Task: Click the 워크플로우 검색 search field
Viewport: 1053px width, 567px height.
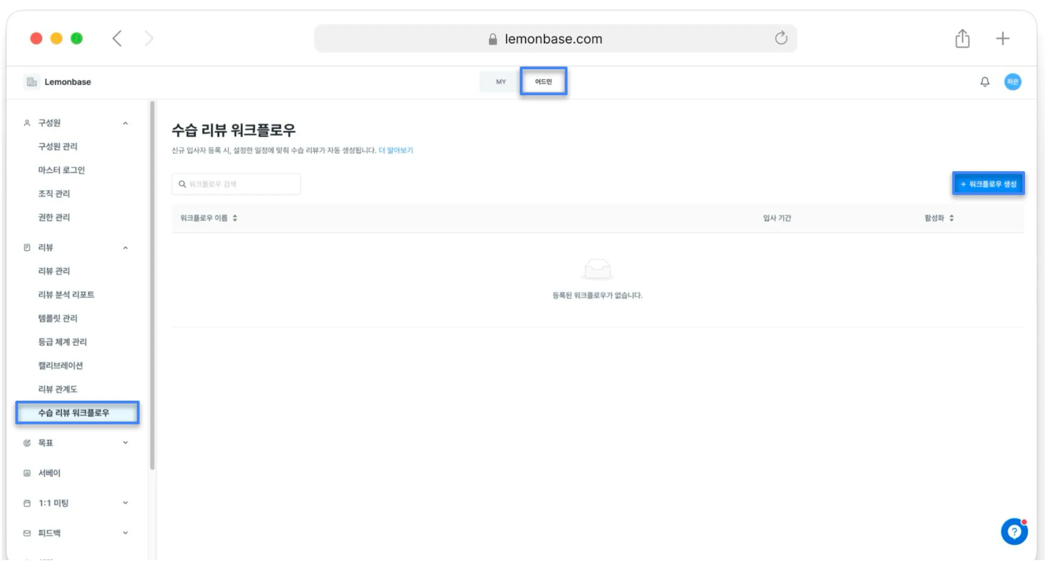Action: click(236, 184)
